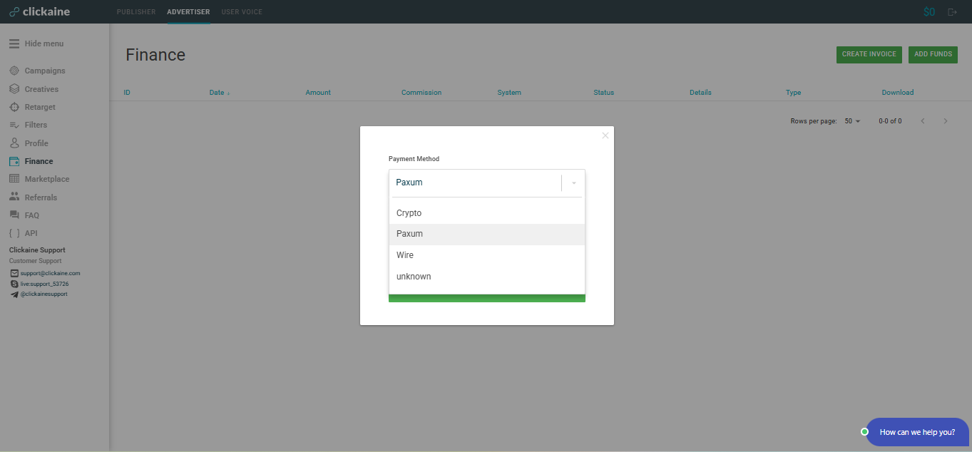Switch to the Publisher tab
Screen dimensions: 972x452
point(136,12)
